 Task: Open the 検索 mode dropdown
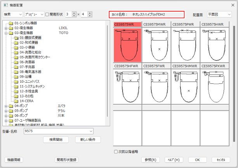12,14
